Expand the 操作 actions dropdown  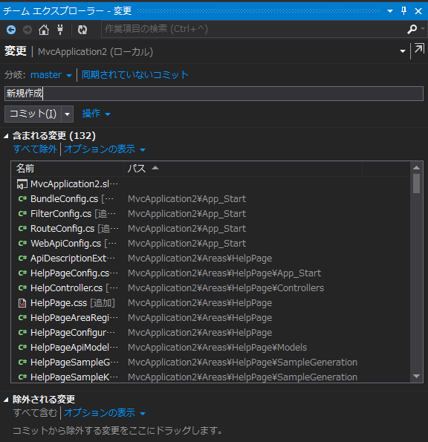pos(96,114)
